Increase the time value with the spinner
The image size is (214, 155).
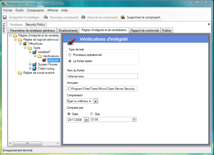click(134, 119)
